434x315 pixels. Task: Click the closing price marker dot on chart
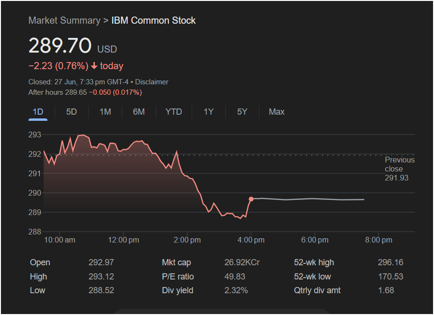click(251, 199)
